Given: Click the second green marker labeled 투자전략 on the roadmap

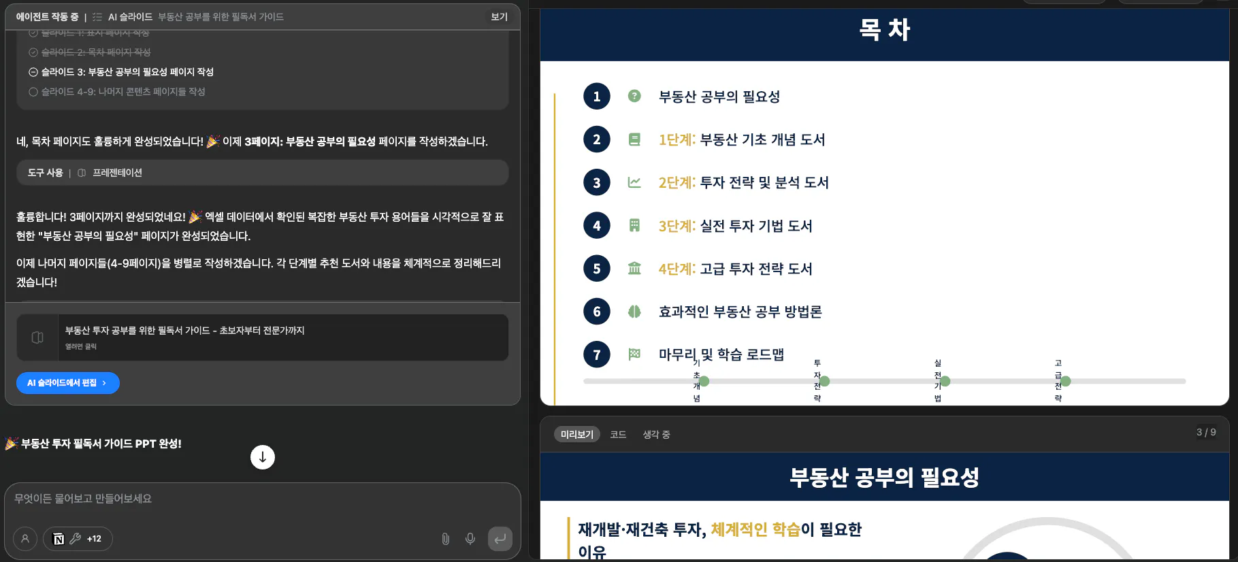Looking at the screenshot, I should 825,381.
